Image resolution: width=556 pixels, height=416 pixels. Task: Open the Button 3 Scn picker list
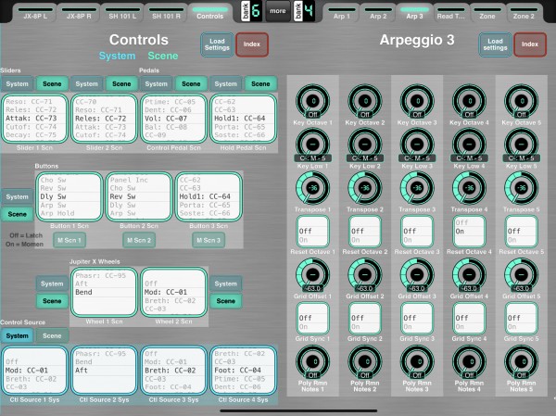tap(208, 196)
